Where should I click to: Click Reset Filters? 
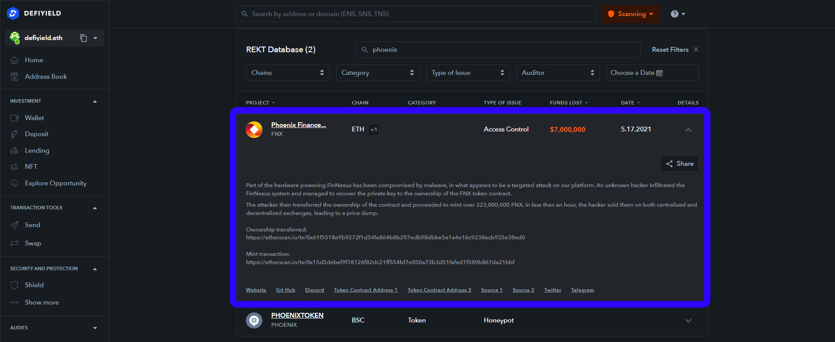point(670,50)
